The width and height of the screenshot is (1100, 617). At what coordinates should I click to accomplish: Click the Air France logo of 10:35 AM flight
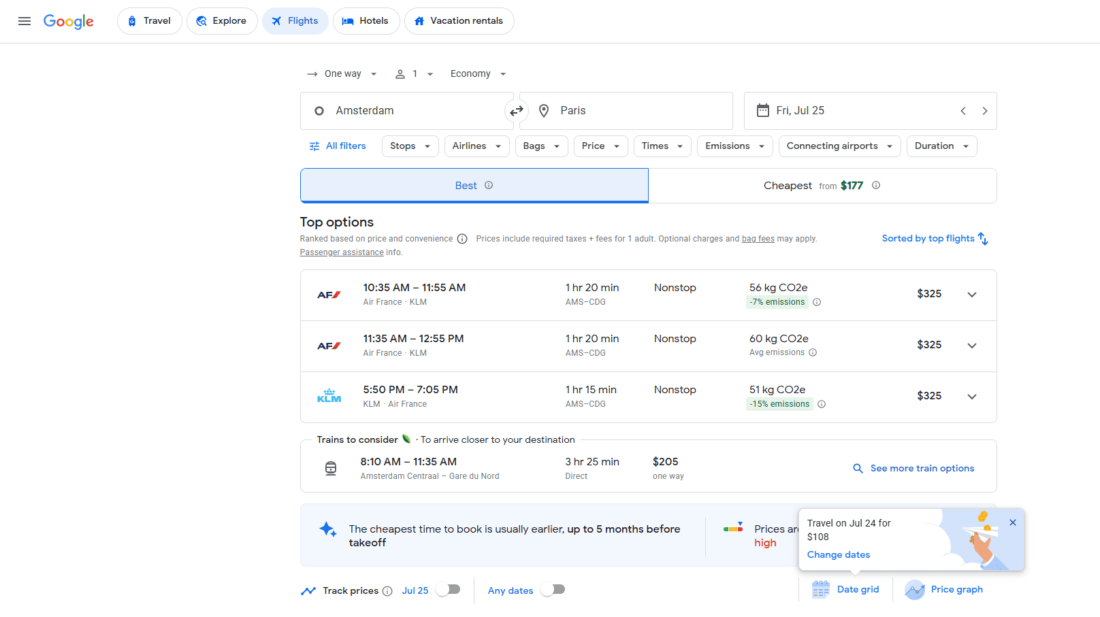coord(329,295)
